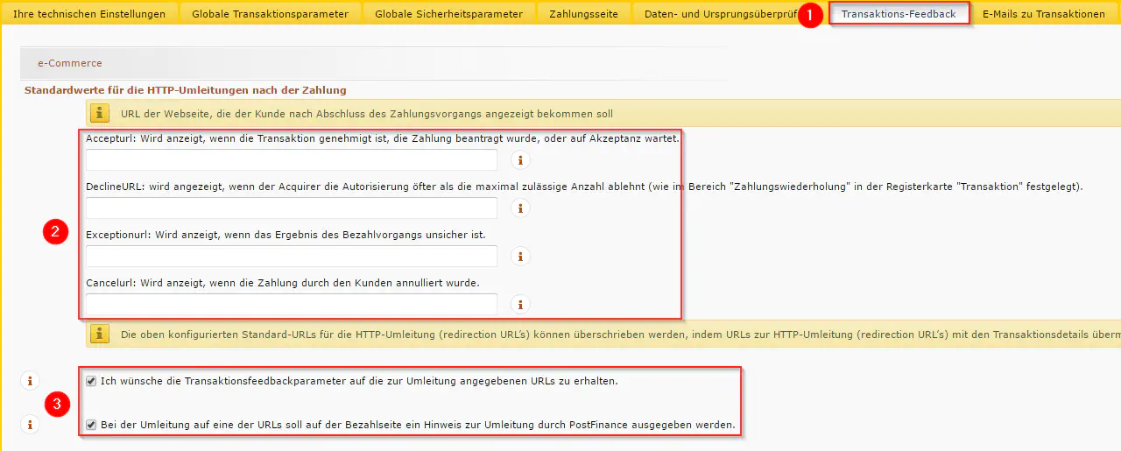Screen dimensions: 1121x451
Task: Click the Cancelurl text field
Action: point(291,305)
